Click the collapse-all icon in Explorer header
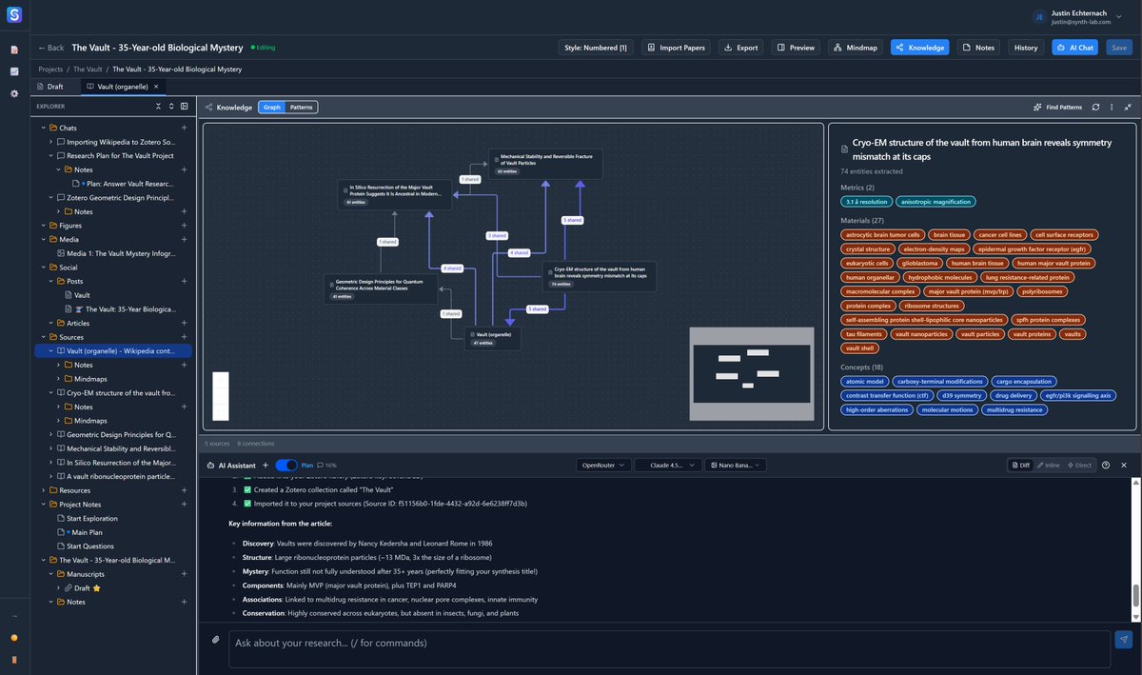Viewport: 1142px width, 675px height. (x=158, y=106)
